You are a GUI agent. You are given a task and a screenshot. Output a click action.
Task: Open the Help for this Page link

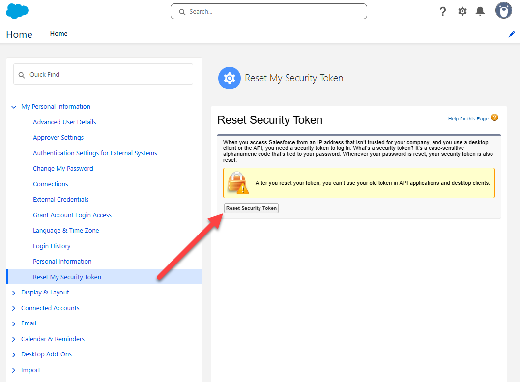pyautogui.click(x=468, y=119)
